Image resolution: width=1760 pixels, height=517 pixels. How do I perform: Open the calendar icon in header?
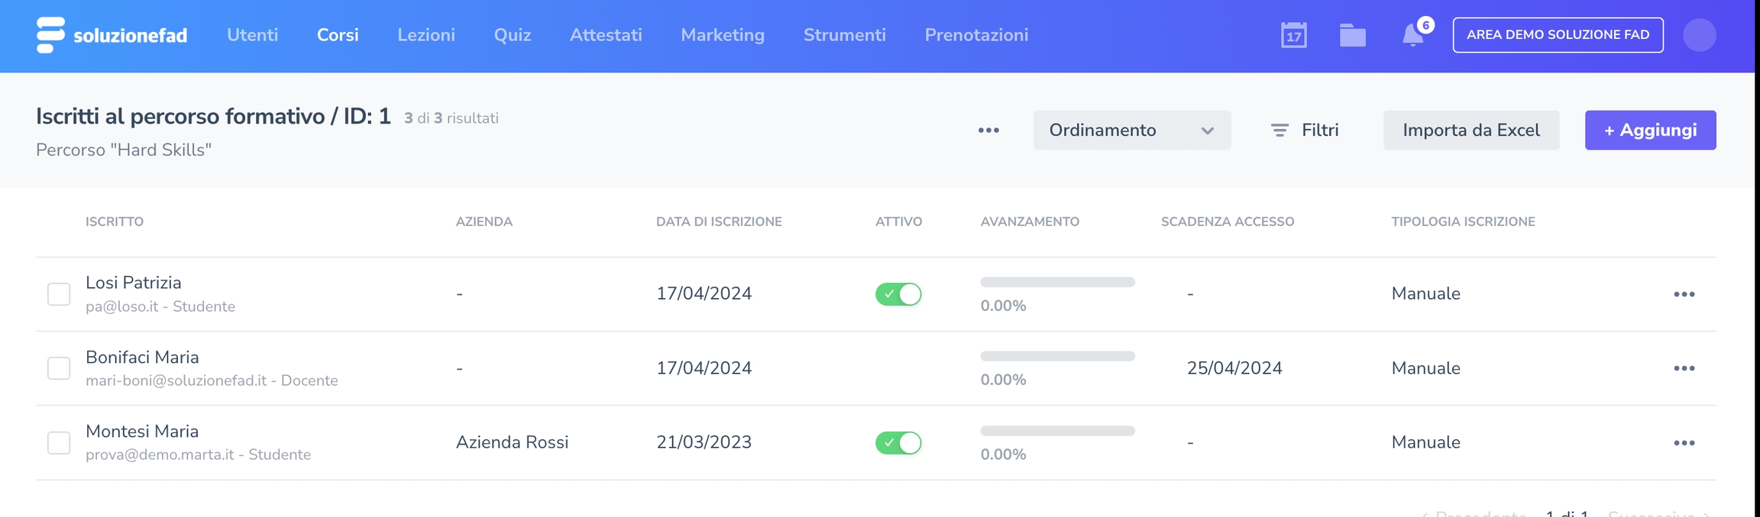point(1293,35)
